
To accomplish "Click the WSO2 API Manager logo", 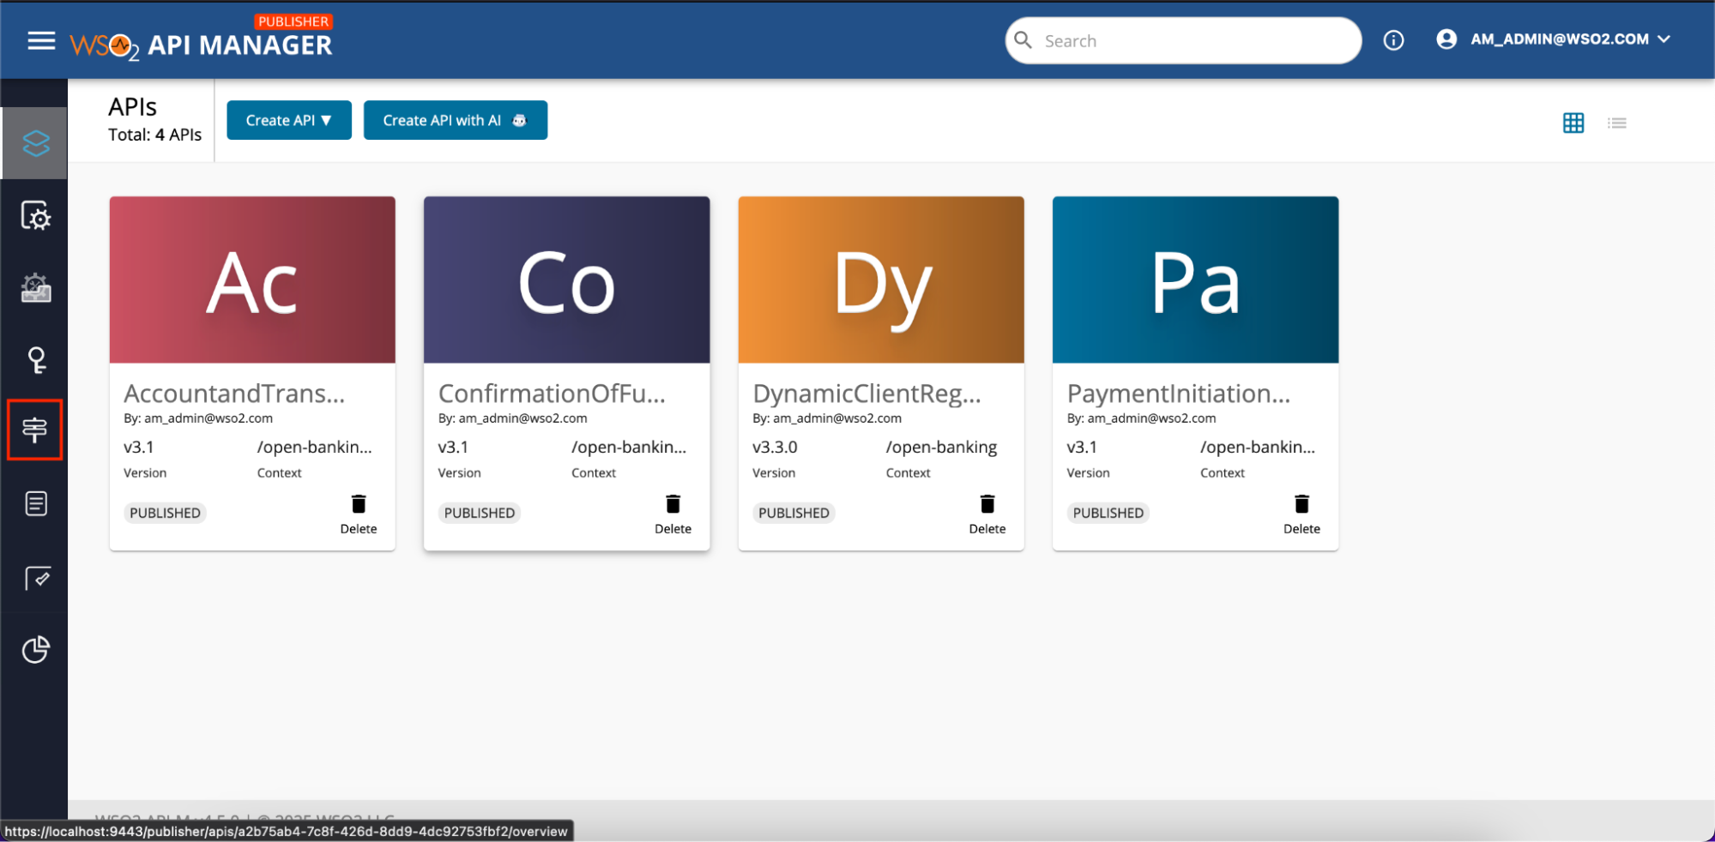I will point(201,39).
